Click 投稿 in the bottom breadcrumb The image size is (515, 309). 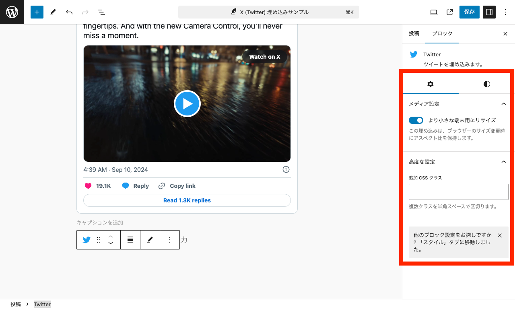[x=16, y=304]
